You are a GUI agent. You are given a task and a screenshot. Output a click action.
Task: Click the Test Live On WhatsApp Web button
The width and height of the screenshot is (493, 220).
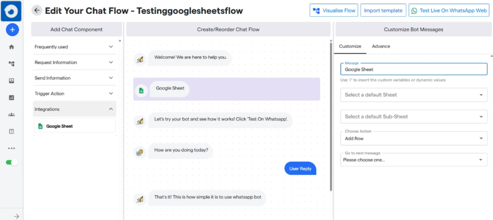tap(448, 11)
